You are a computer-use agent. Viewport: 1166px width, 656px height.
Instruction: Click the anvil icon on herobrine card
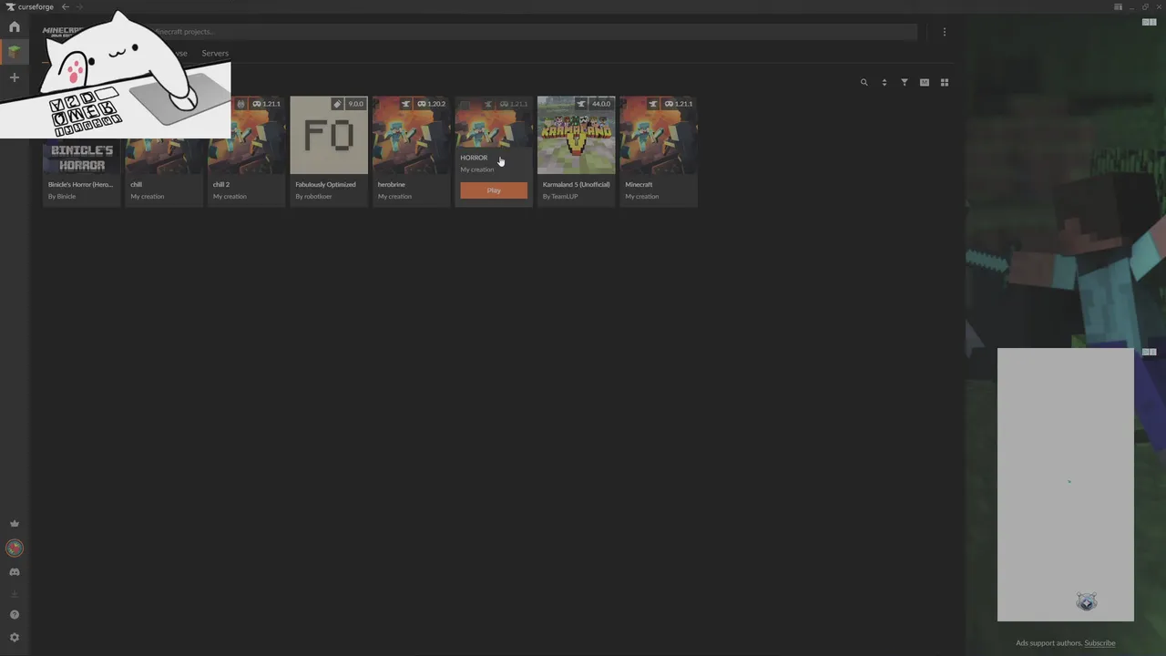[406, 104]
